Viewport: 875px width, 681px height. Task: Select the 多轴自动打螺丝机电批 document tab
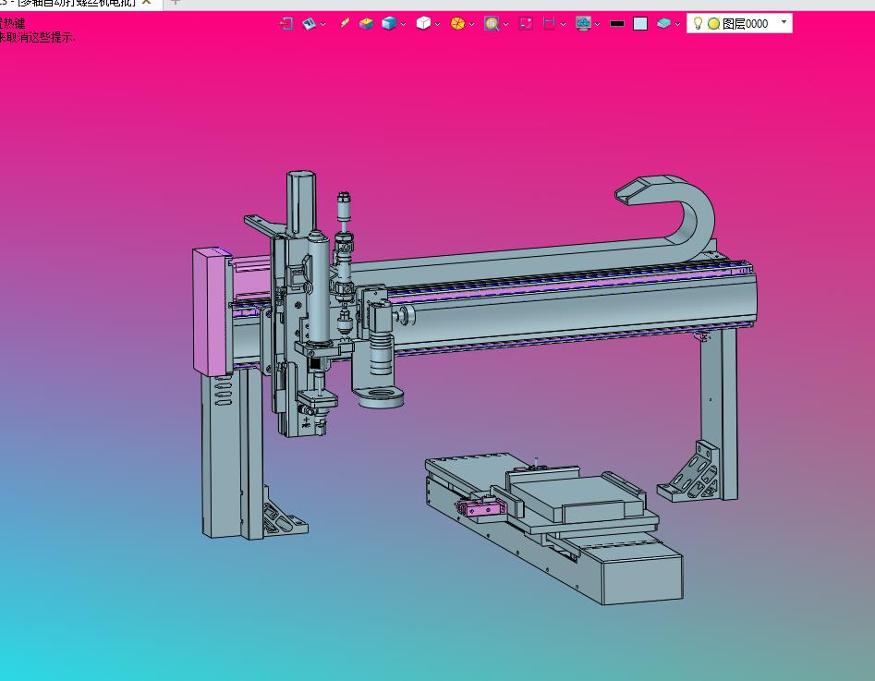point(77,3)
